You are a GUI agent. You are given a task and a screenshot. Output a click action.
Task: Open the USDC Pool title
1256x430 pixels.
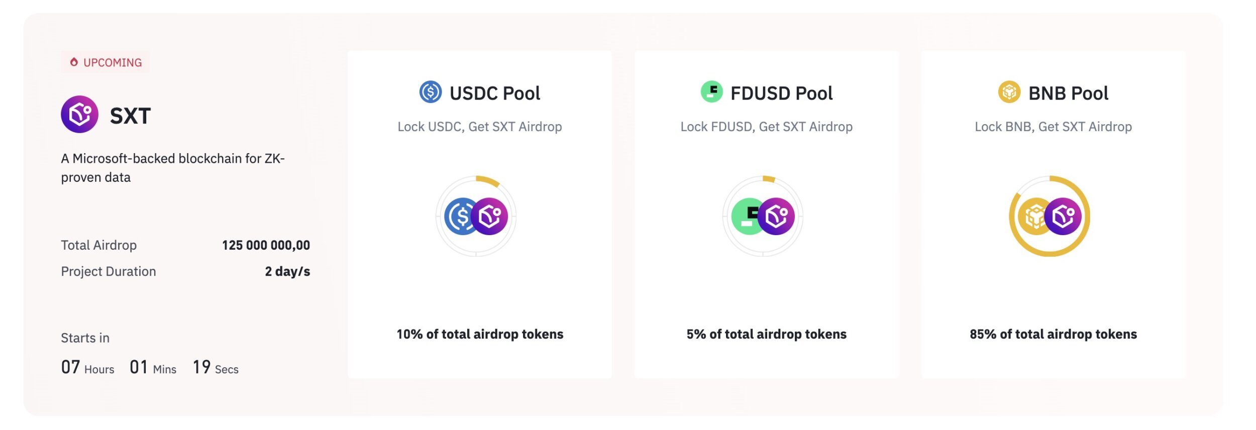[x=495, y=93]
